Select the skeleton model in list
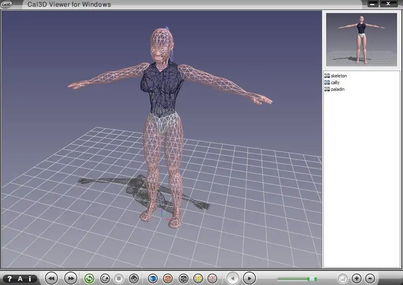Viewport: 403px width, 285px height. pos(339,76)
